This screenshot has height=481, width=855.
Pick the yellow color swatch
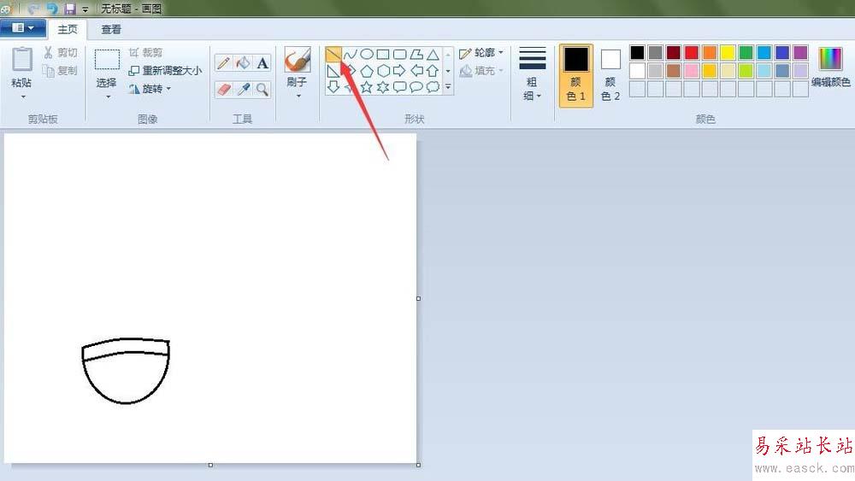[728, 52]
